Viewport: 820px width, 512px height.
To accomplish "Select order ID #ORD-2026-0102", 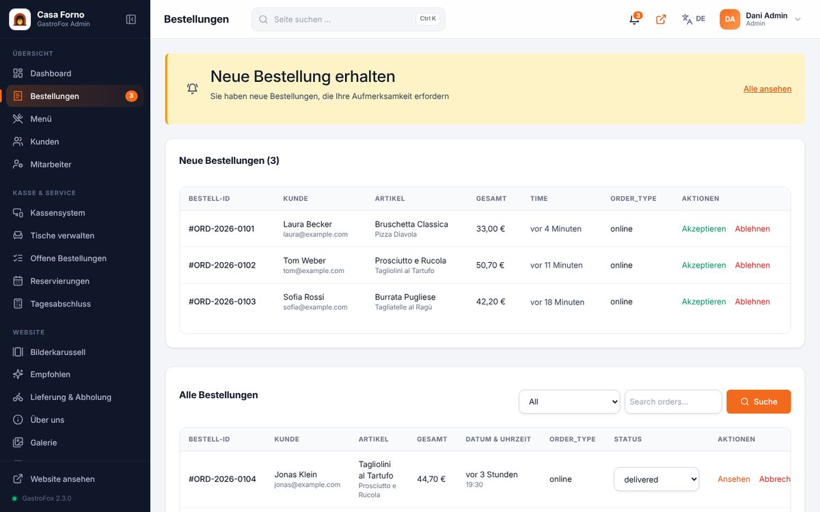I will coord(222,265).
